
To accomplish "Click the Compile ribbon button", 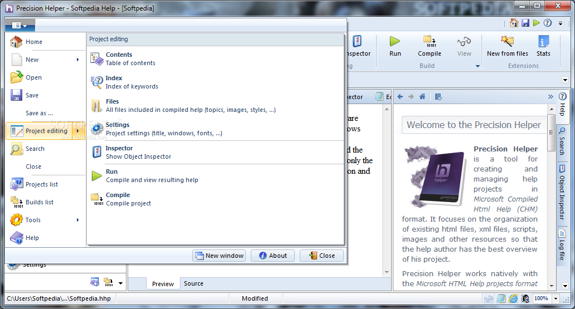I will (430, 46).
